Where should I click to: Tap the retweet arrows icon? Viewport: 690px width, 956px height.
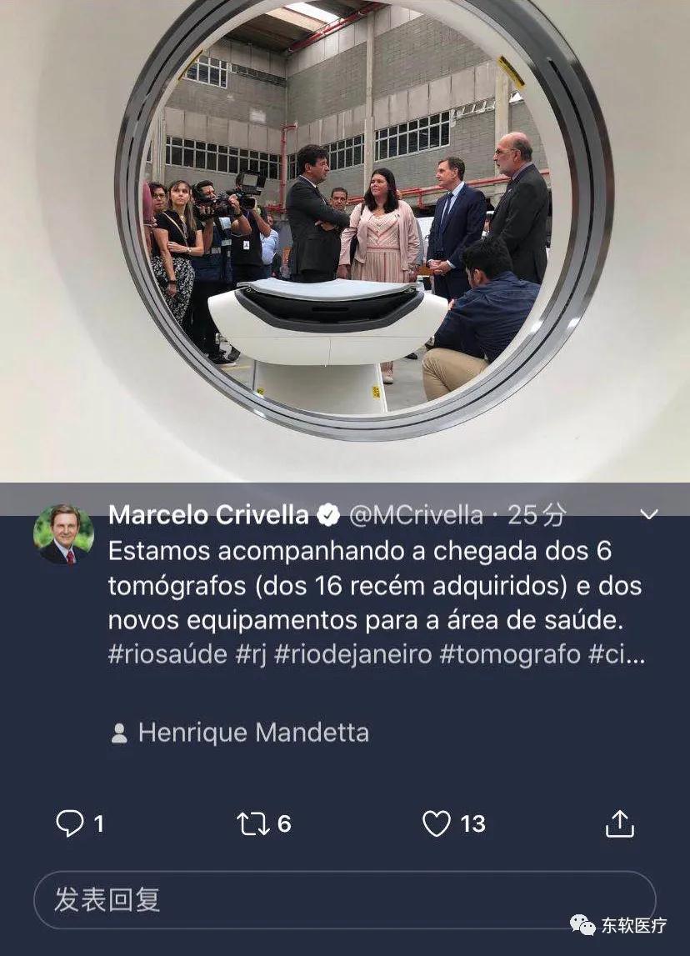pos(252,823)
